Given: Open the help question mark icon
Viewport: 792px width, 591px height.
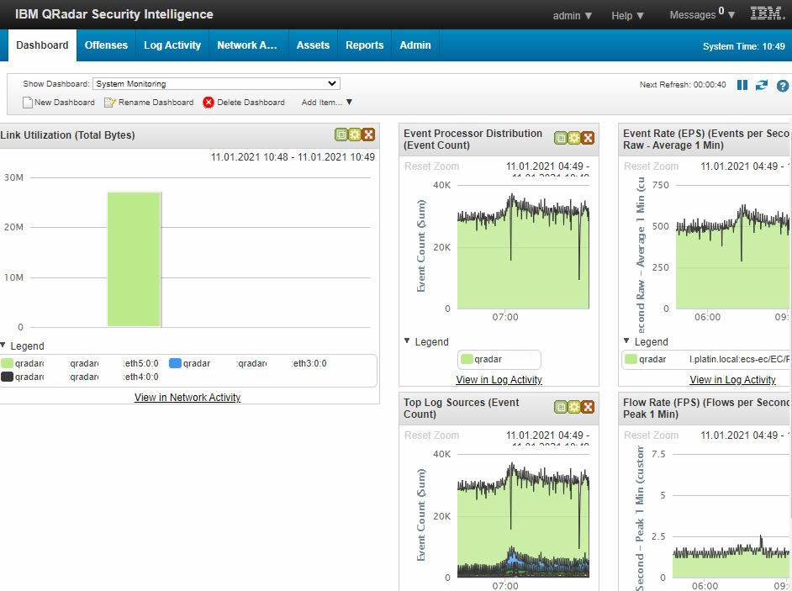Looking at the screenshot, I should point(783,86).
